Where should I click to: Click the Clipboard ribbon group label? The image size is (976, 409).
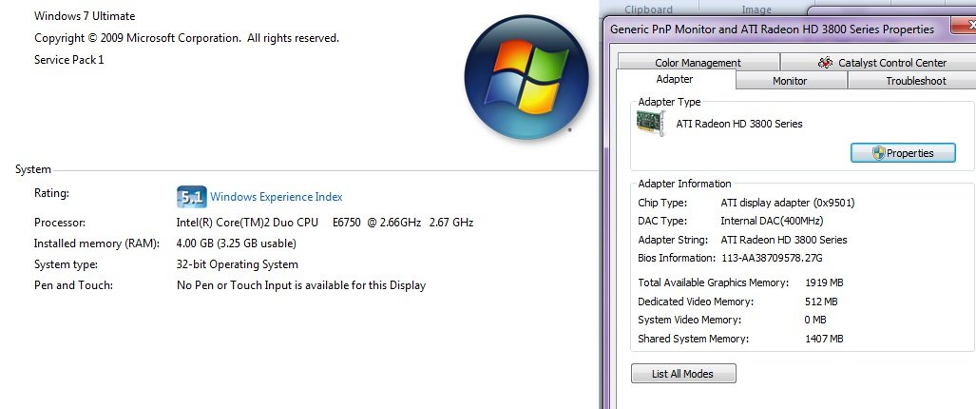click(x=648, y=10)
